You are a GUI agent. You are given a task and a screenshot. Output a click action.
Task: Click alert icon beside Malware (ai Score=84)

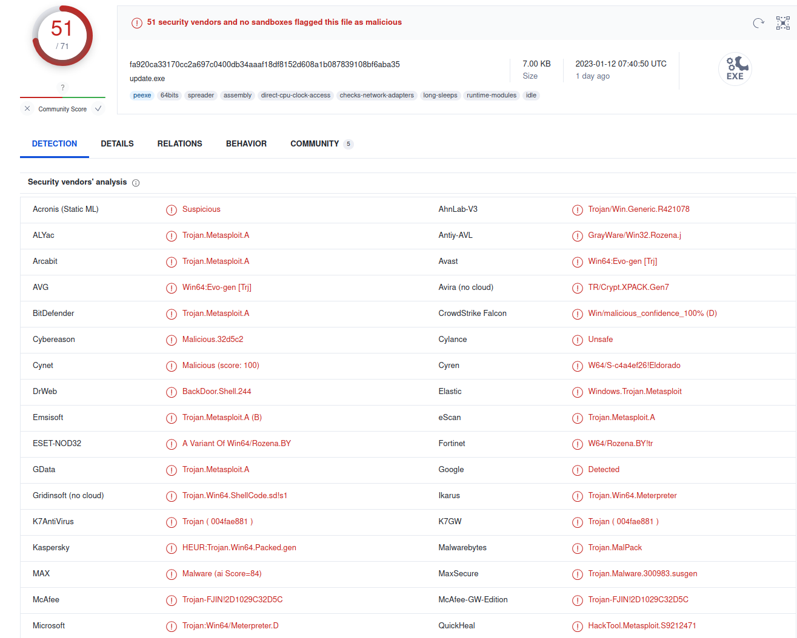coord(172,574)
